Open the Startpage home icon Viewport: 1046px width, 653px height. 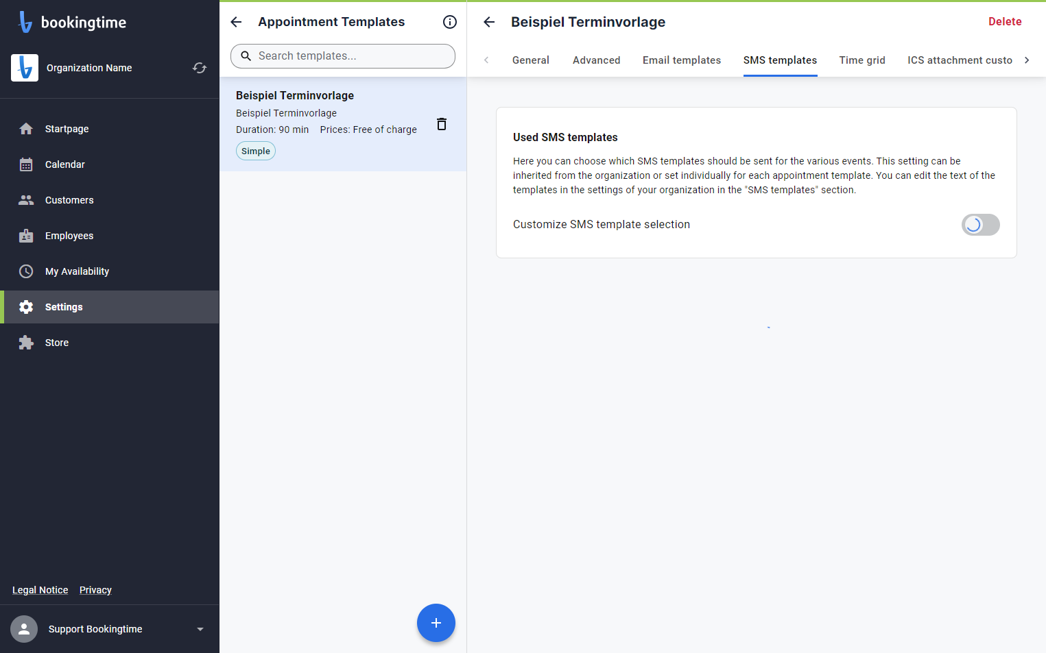(x=26, y=129)
